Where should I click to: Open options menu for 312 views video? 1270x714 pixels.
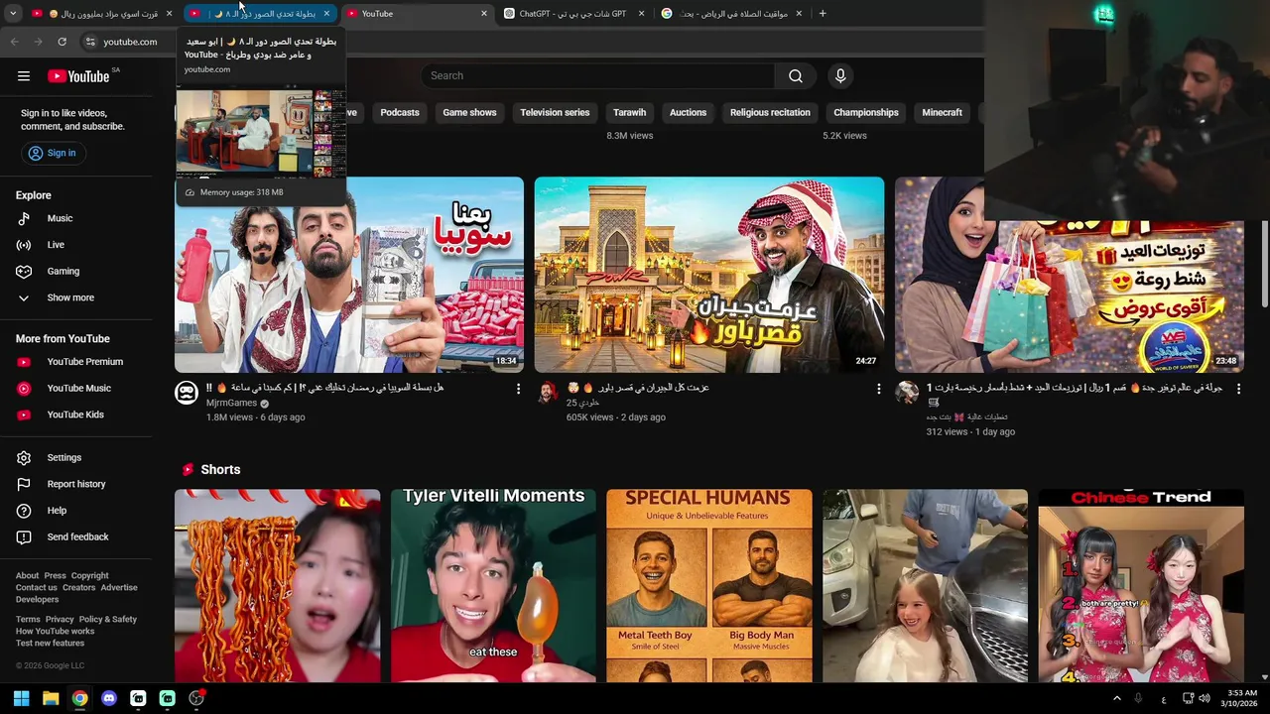point(1238,389)
